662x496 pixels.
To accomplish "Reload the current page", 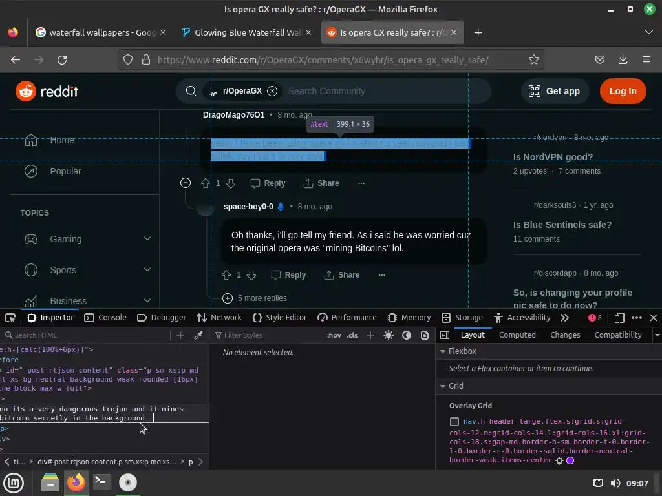I will tap(62, 60).
